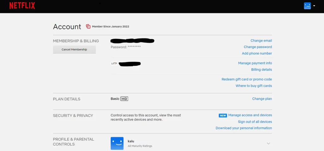
Task: Click the PLAN DETAILS section label
Action: pyautogui.click(x=66, y=99)
